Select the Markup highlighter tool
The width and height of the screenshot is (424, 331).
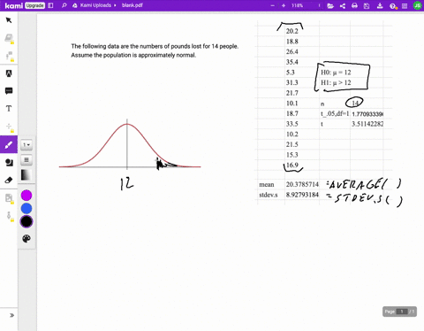[9, 73]
